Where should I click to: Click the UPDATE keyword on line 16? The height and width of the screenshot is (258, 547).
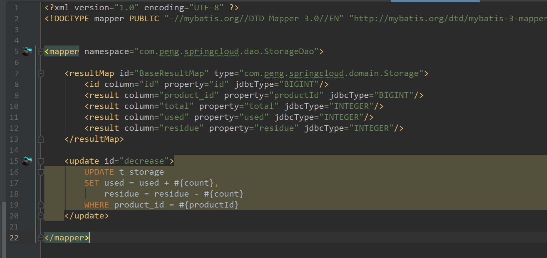click(x=99, y=172)
